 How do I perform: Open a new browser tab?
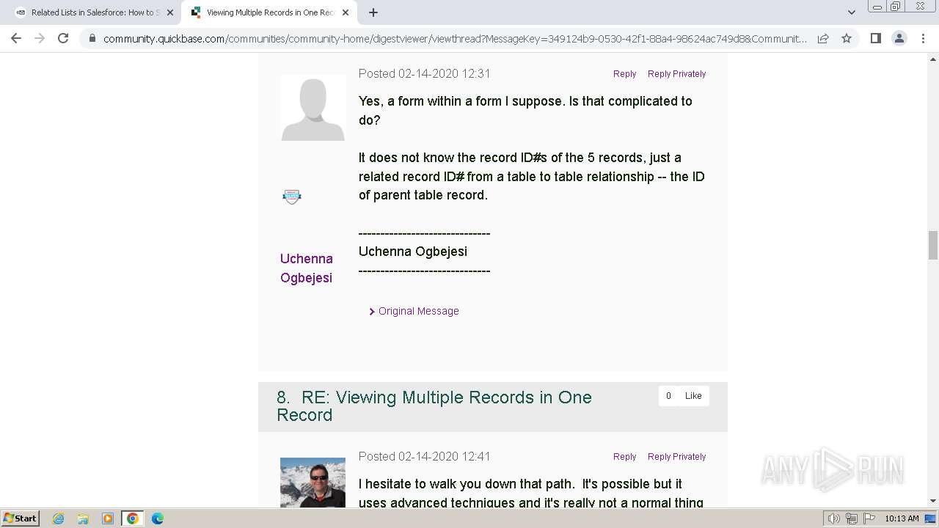tap(373, 12)
